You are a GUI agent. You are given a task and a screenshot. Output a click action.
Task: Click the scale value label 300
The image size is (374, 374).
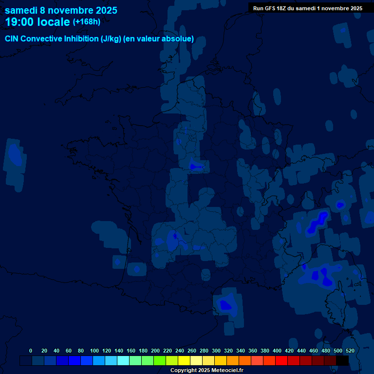coord(216,351)
